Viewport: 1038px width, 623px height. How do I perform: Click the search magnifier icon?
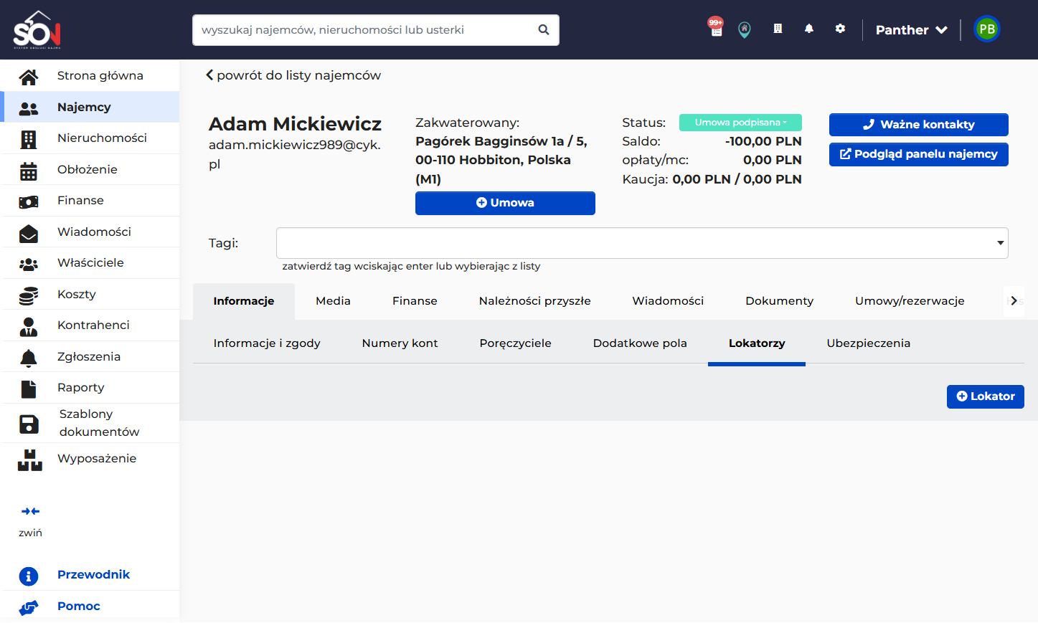544,30
